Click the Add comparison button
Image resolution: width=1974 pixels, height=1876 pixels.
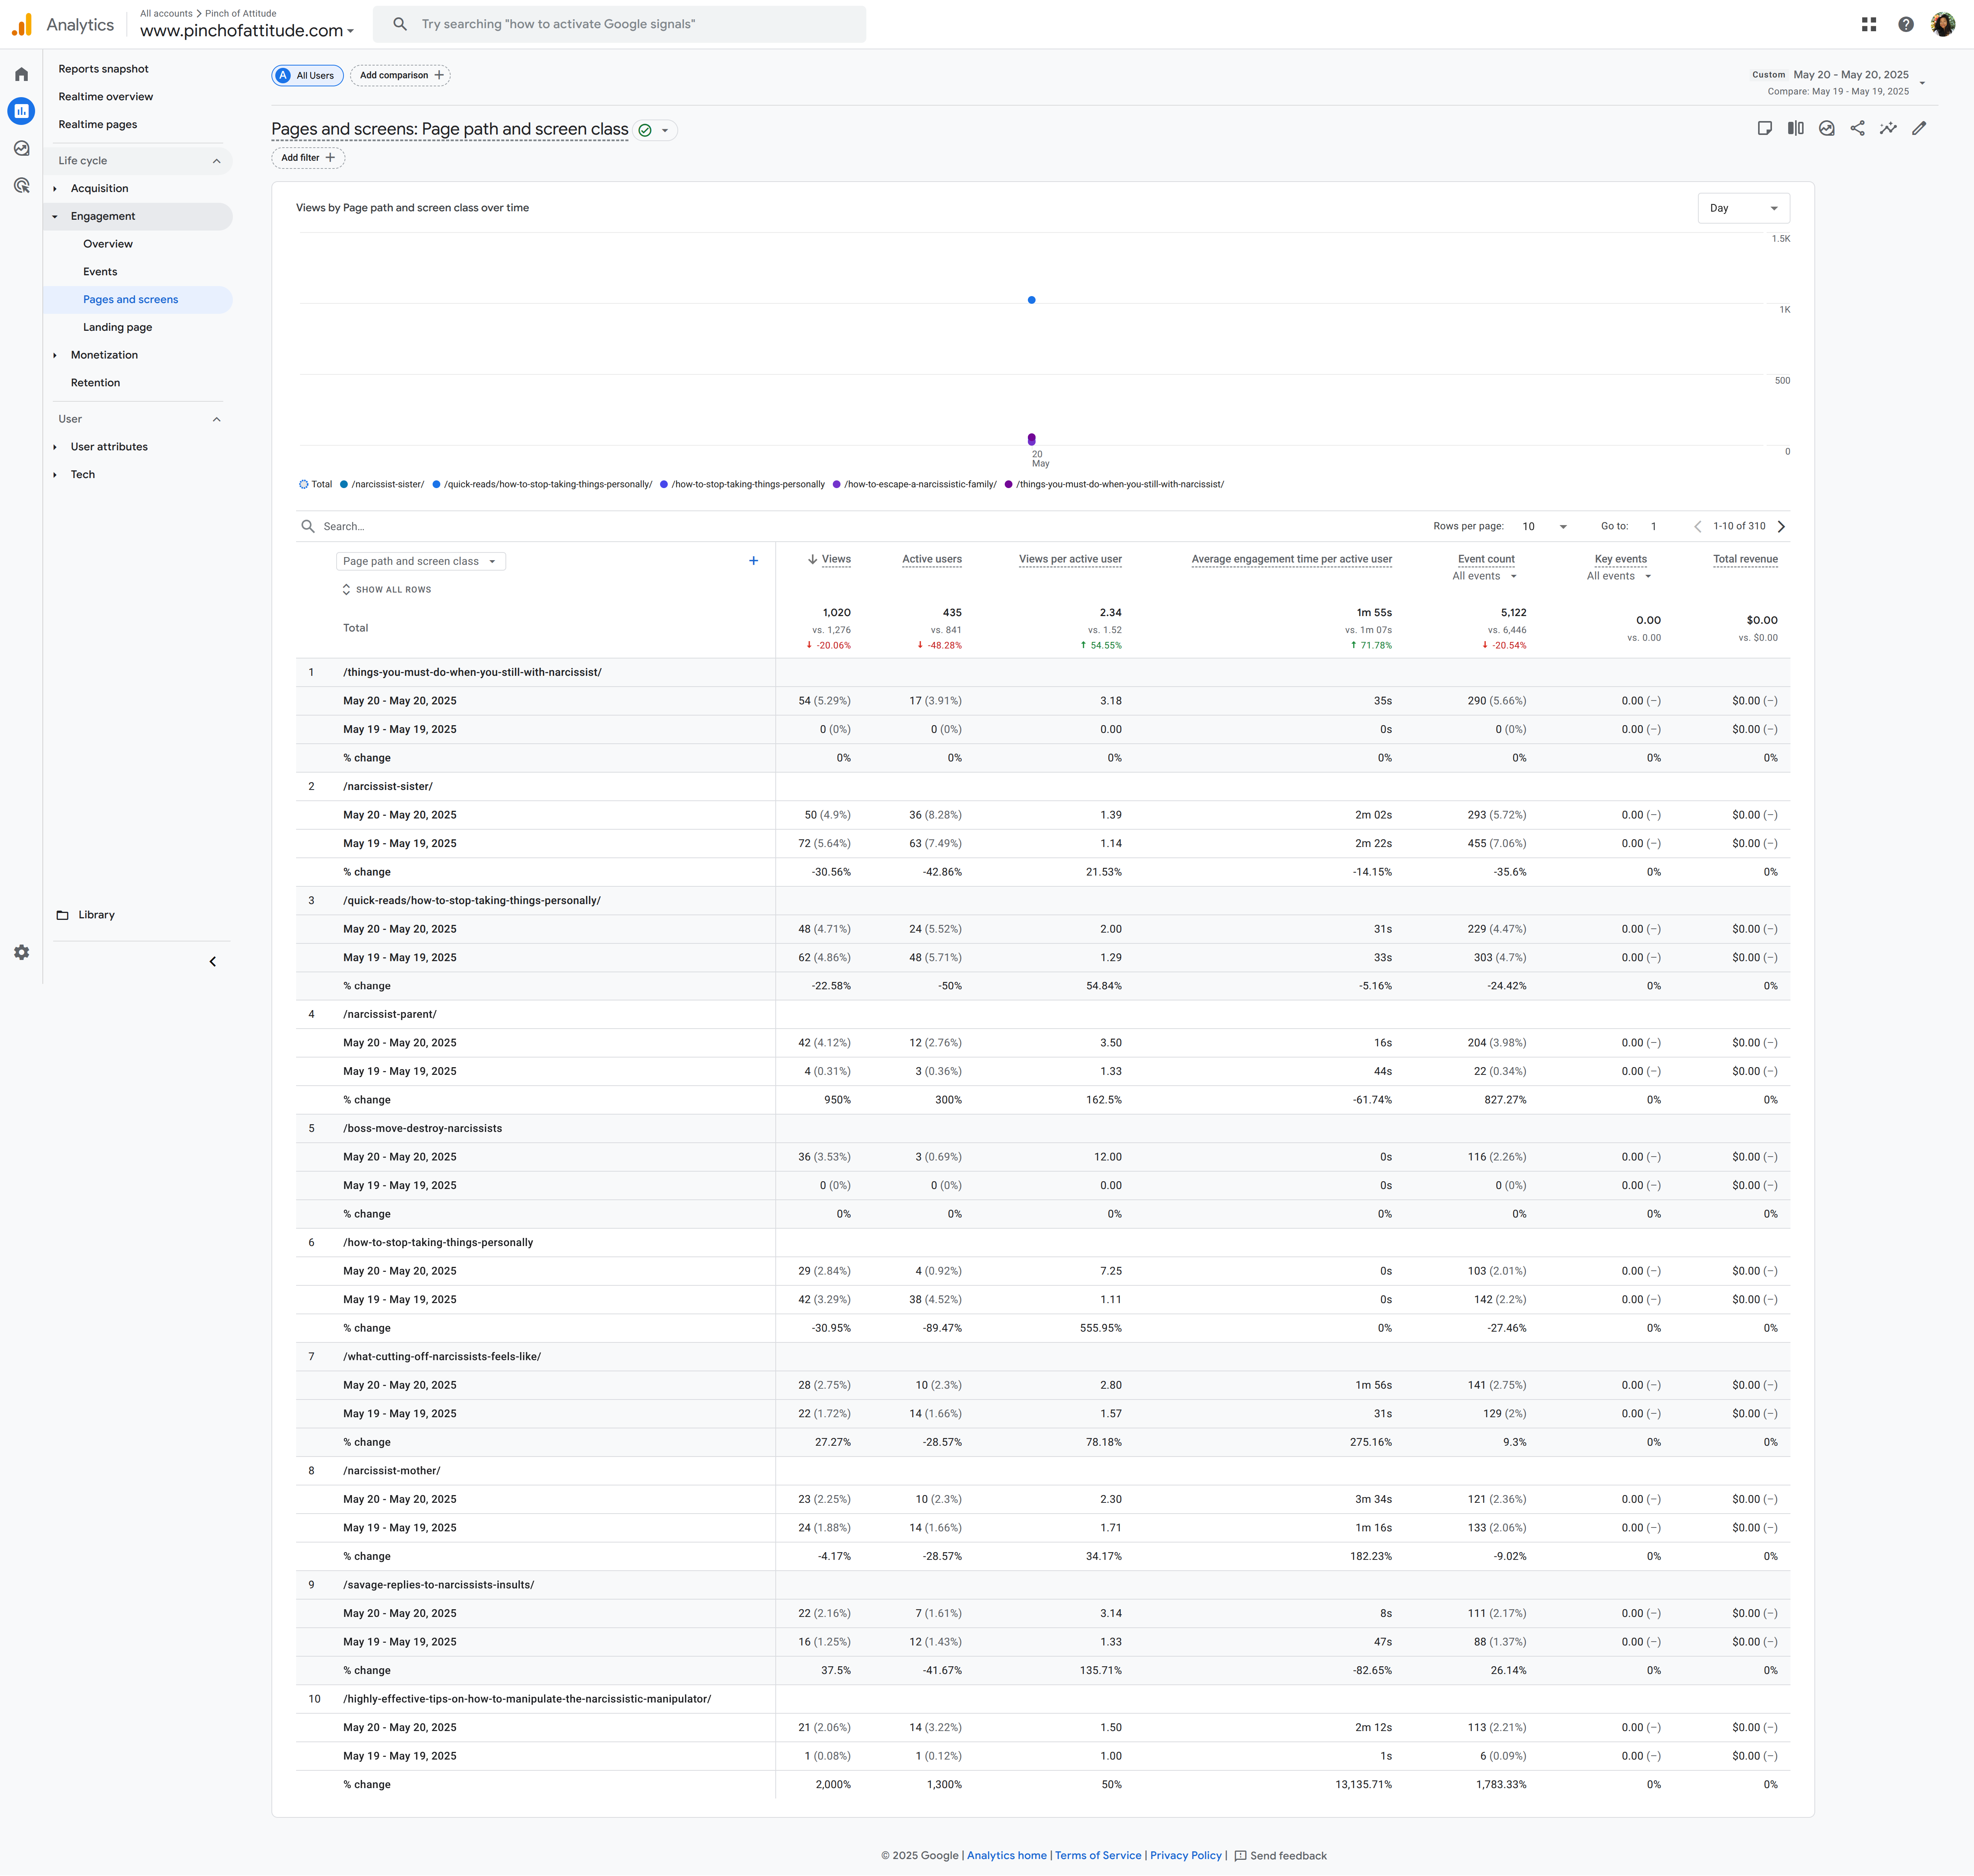point(400,75)
